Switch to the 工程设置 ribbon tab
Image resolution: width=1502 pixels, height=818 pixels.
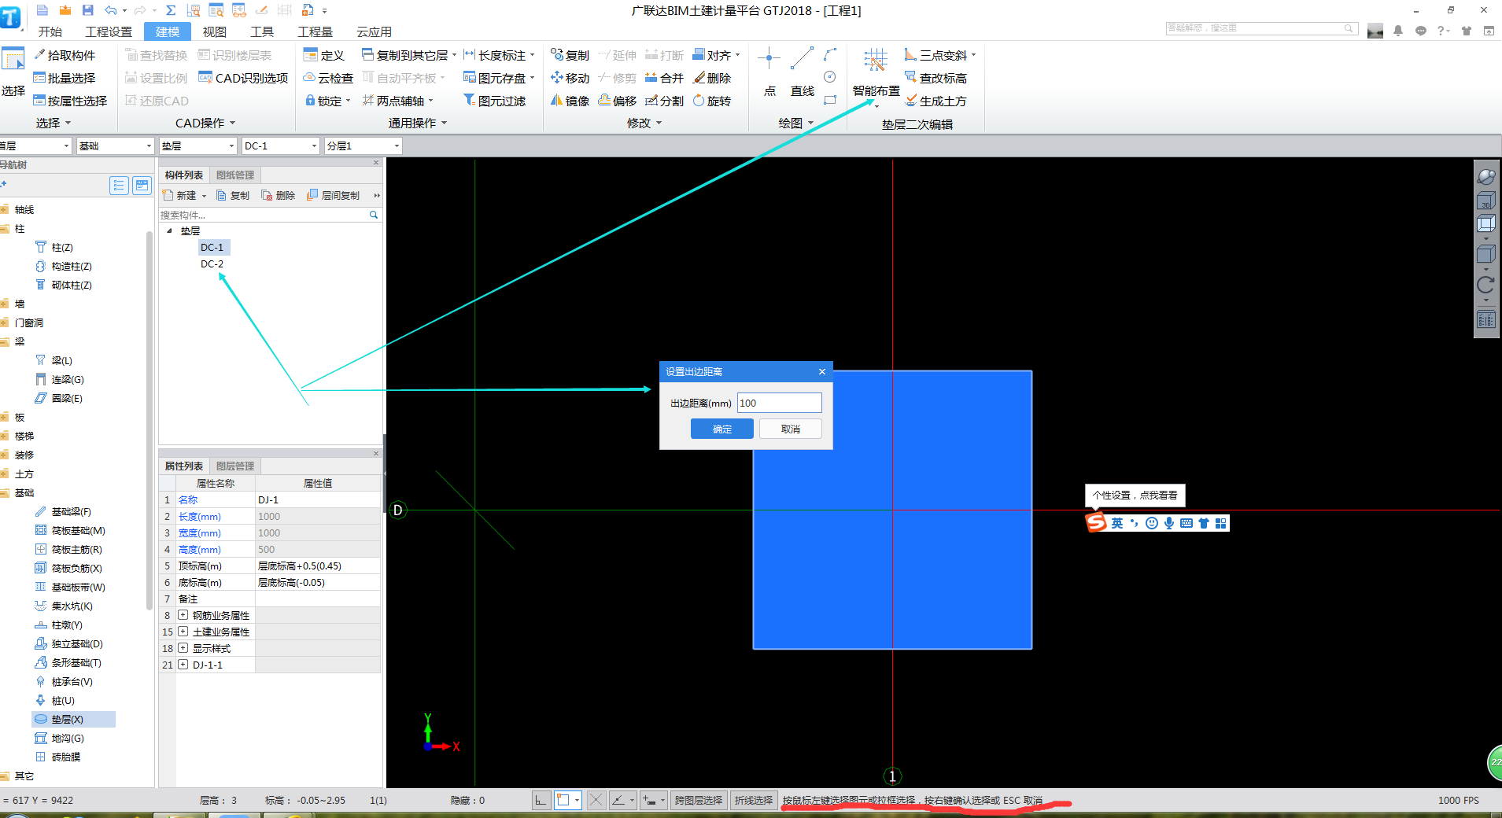click(109, 31)
